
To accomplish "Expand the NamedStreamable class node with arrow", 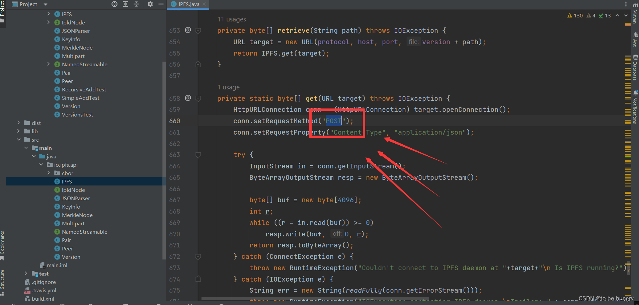I will pos(49,64).
